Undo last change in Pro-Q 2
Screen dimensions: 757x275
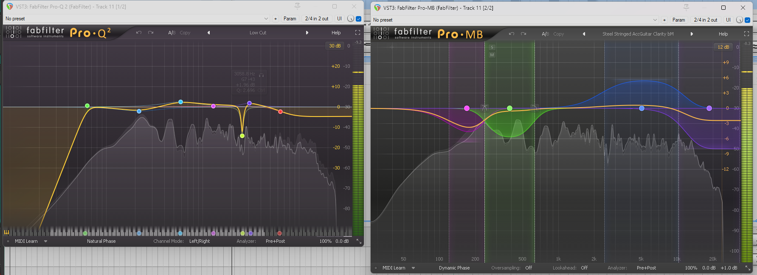138,33
